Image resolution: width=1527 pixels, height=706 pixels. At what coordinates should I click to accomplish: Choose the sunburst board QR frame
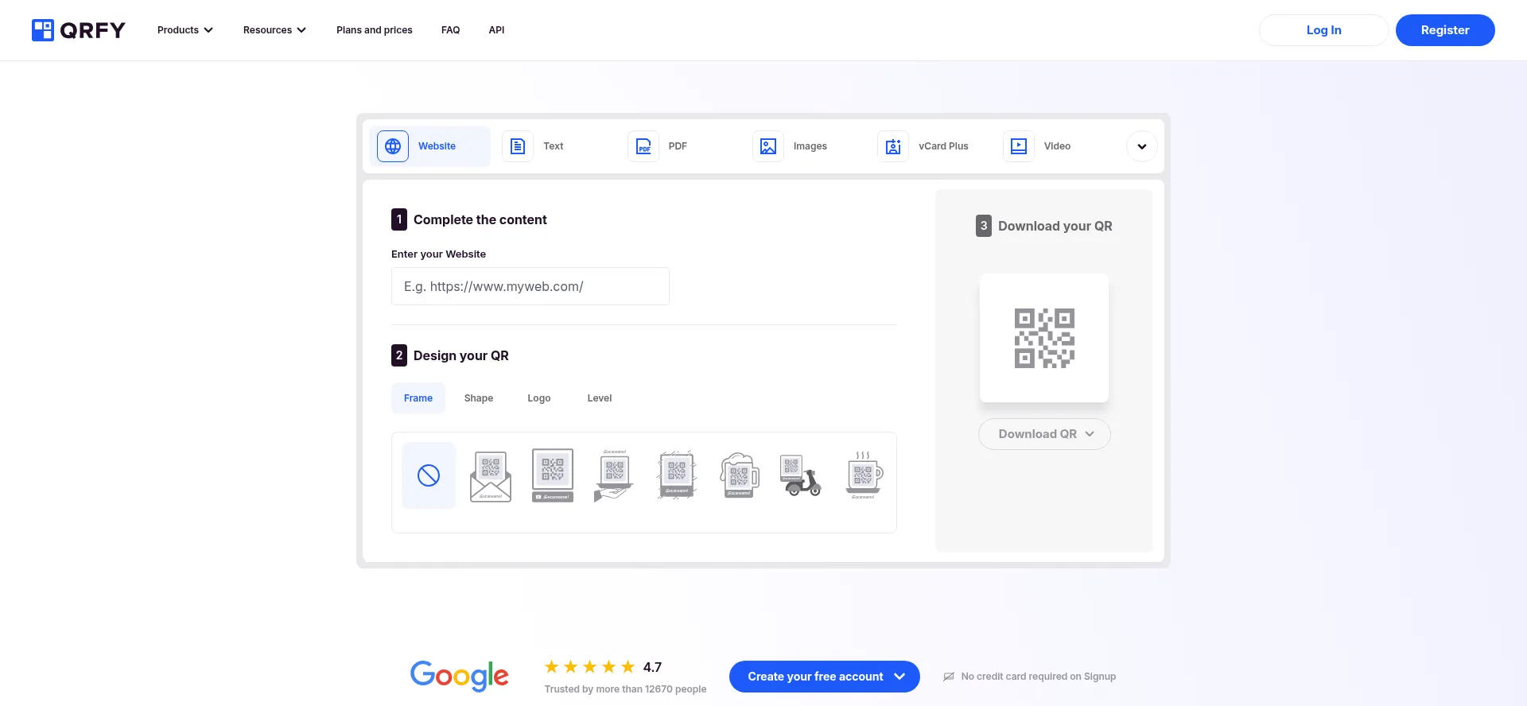pyautogui.click(x=677, y=475)
